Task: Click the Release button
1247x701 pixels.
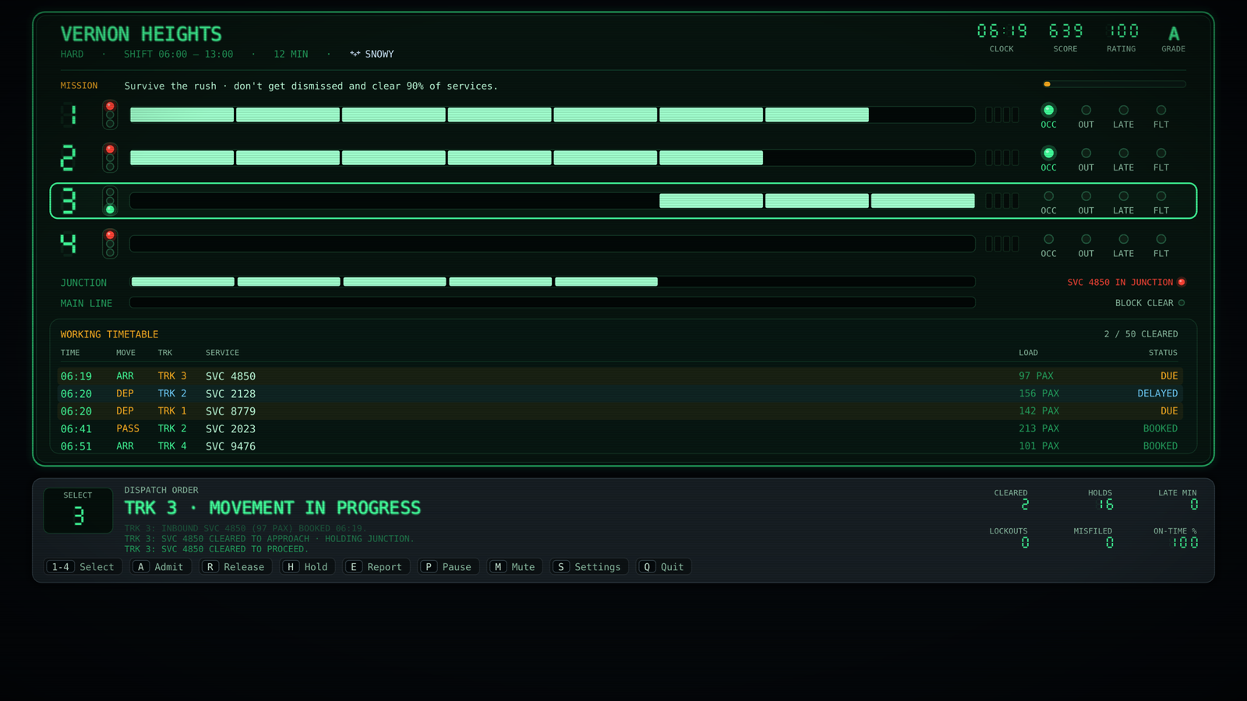Action: point(236,567)
